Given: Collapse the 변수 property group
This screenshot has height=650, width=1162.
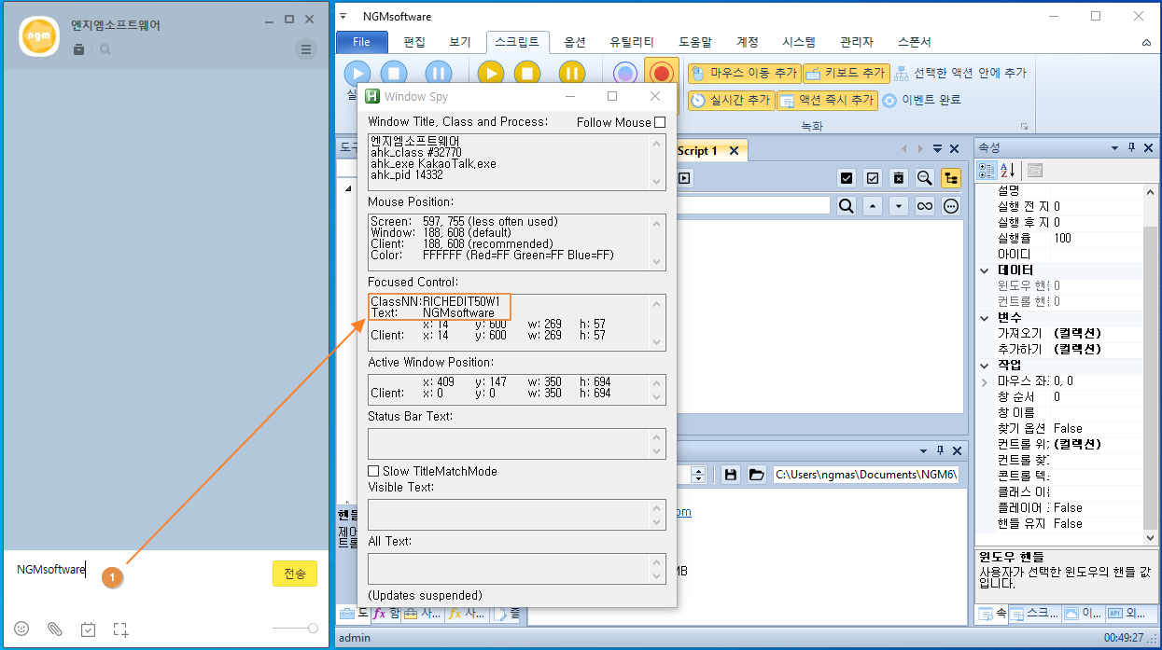Looking at the screenshot, I should (985, 318).
